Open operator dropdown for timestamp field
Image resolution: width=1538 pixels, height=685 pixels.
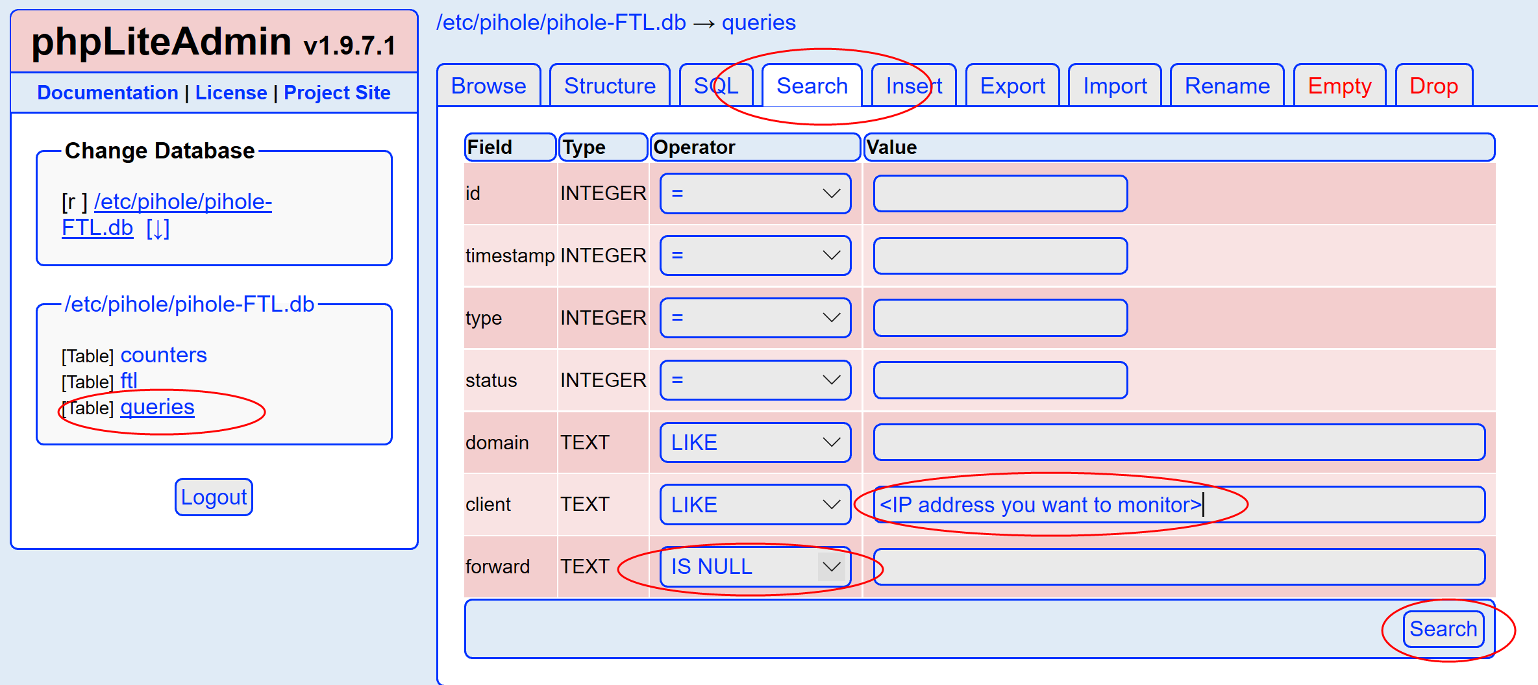(x=755, y=256)
